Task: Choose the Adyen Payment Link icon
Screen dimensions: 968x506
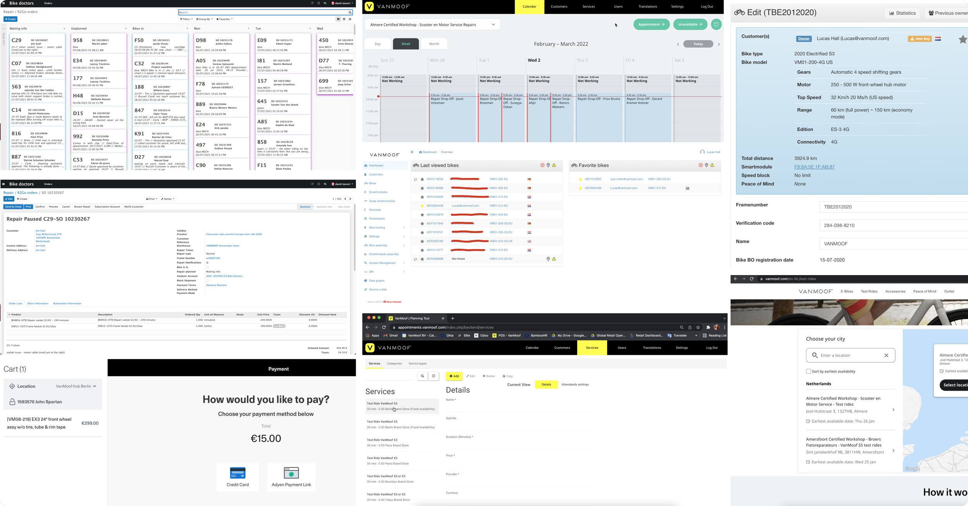Action: (291, 473)
